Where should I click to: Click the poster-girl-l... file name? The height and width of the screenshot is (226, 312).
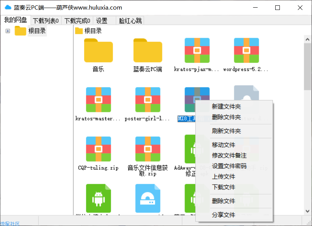tap(147, 119)
